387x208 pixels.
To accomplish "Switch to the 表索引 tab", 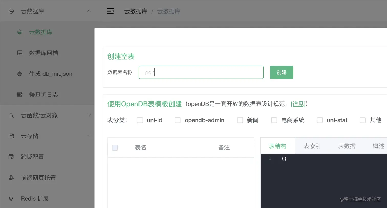I will [x=312, y=146].
